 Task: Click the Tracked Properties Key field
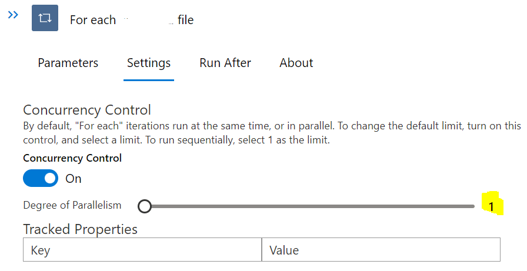coord(142,250)
